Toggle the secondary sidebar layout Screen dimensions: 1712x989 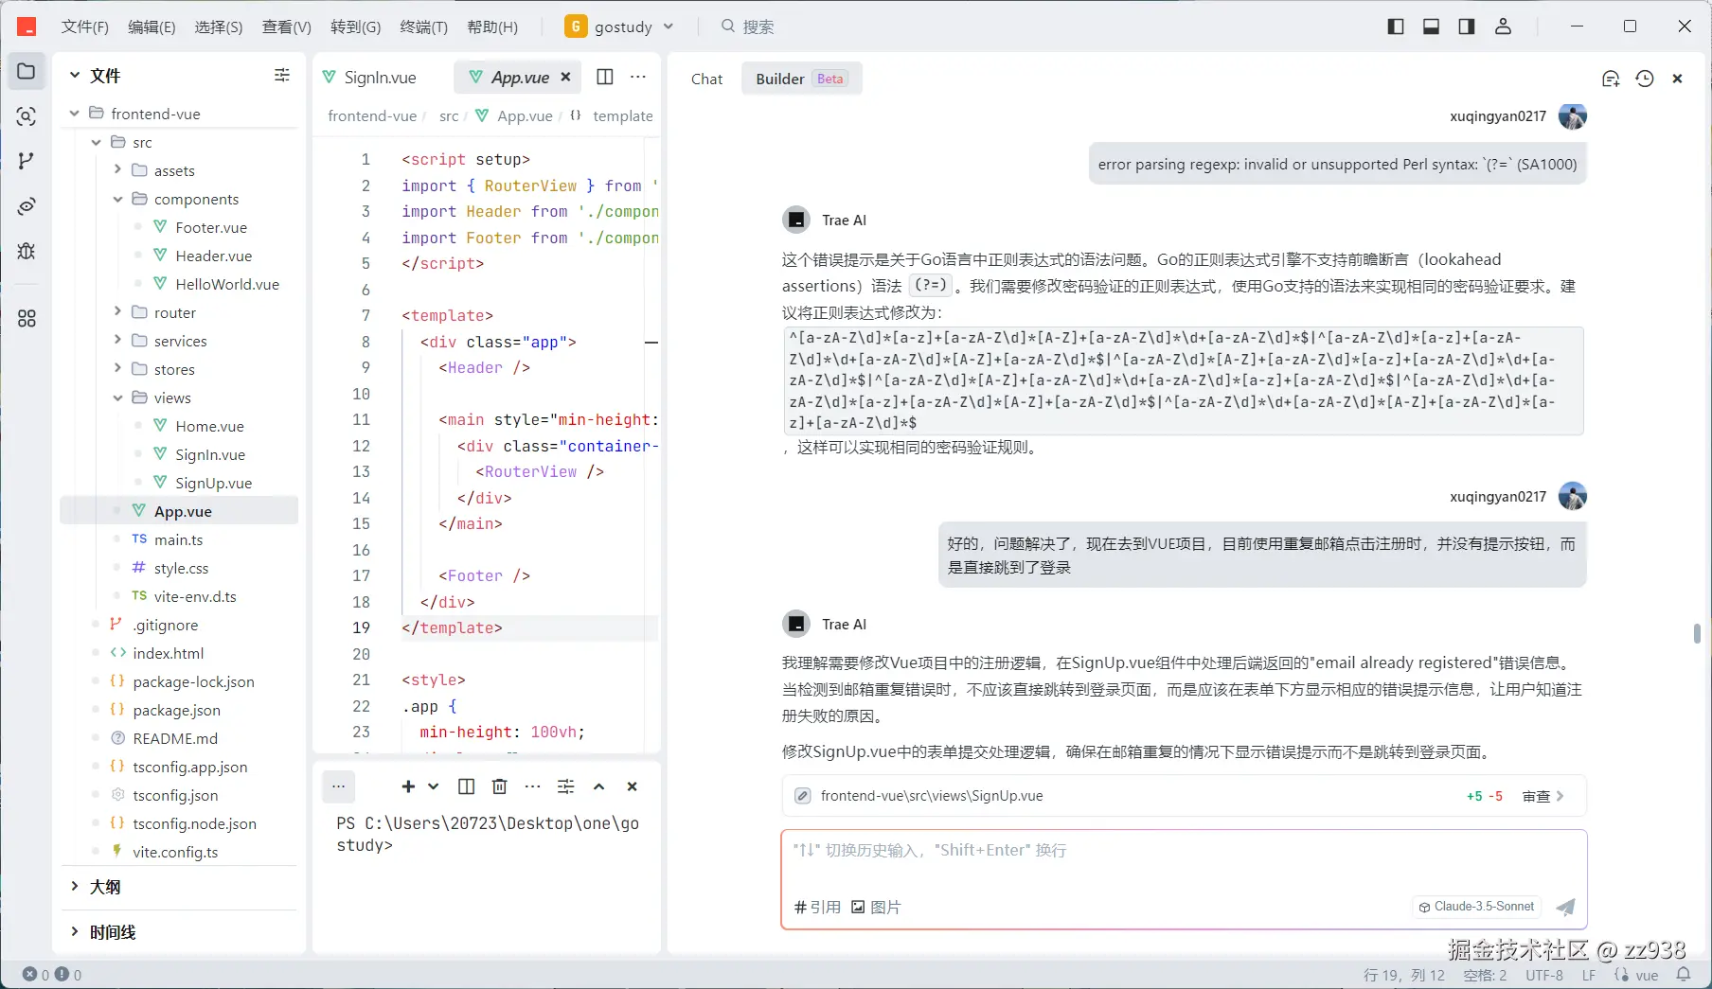(1467, 26)
